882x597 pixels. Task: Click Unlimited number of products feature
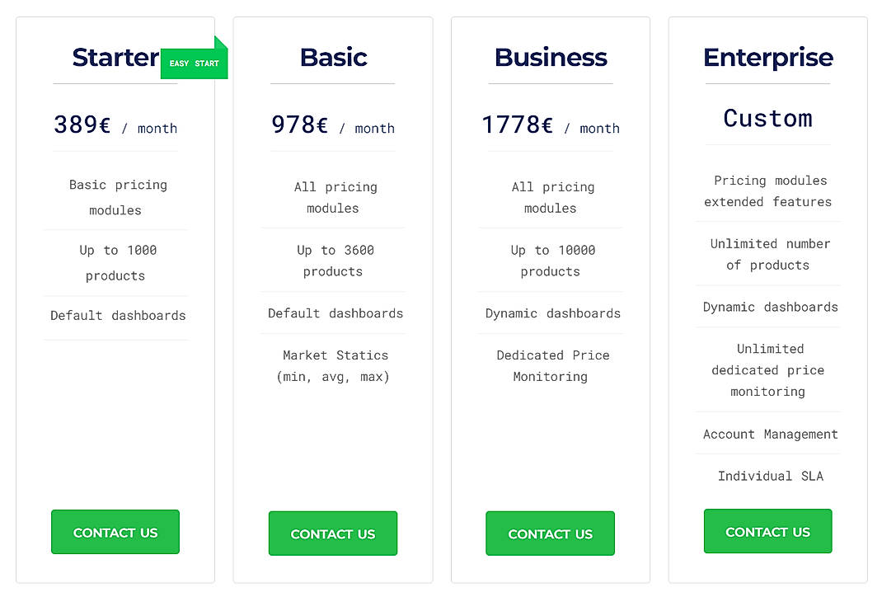coord(768,254)
